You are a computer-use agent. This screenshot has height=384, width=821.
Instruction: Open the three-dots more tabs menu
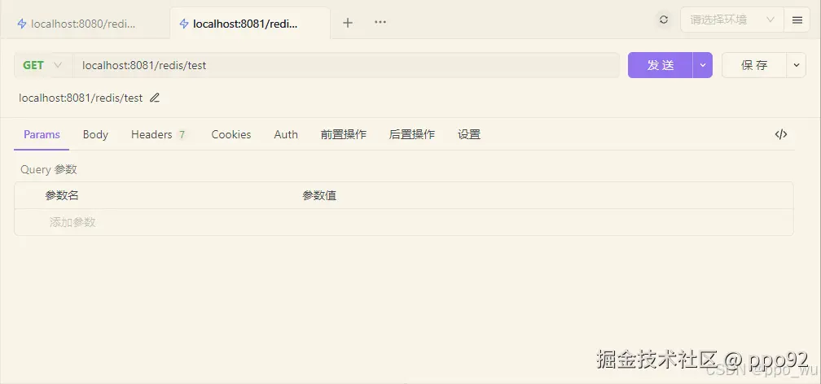pyautogui.click(x=380, y=23)
